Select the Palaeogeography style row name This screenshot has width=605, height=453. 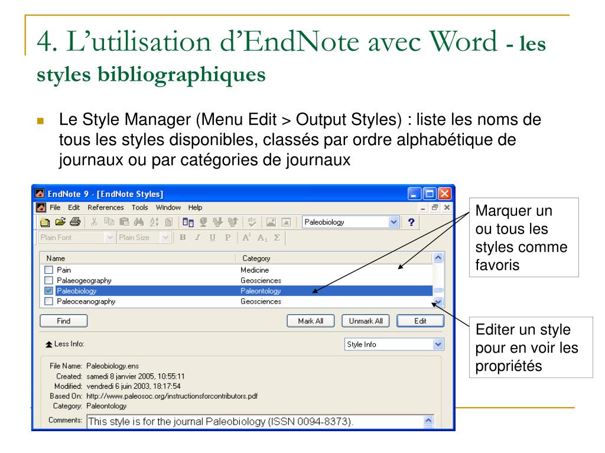coord(84,280)
